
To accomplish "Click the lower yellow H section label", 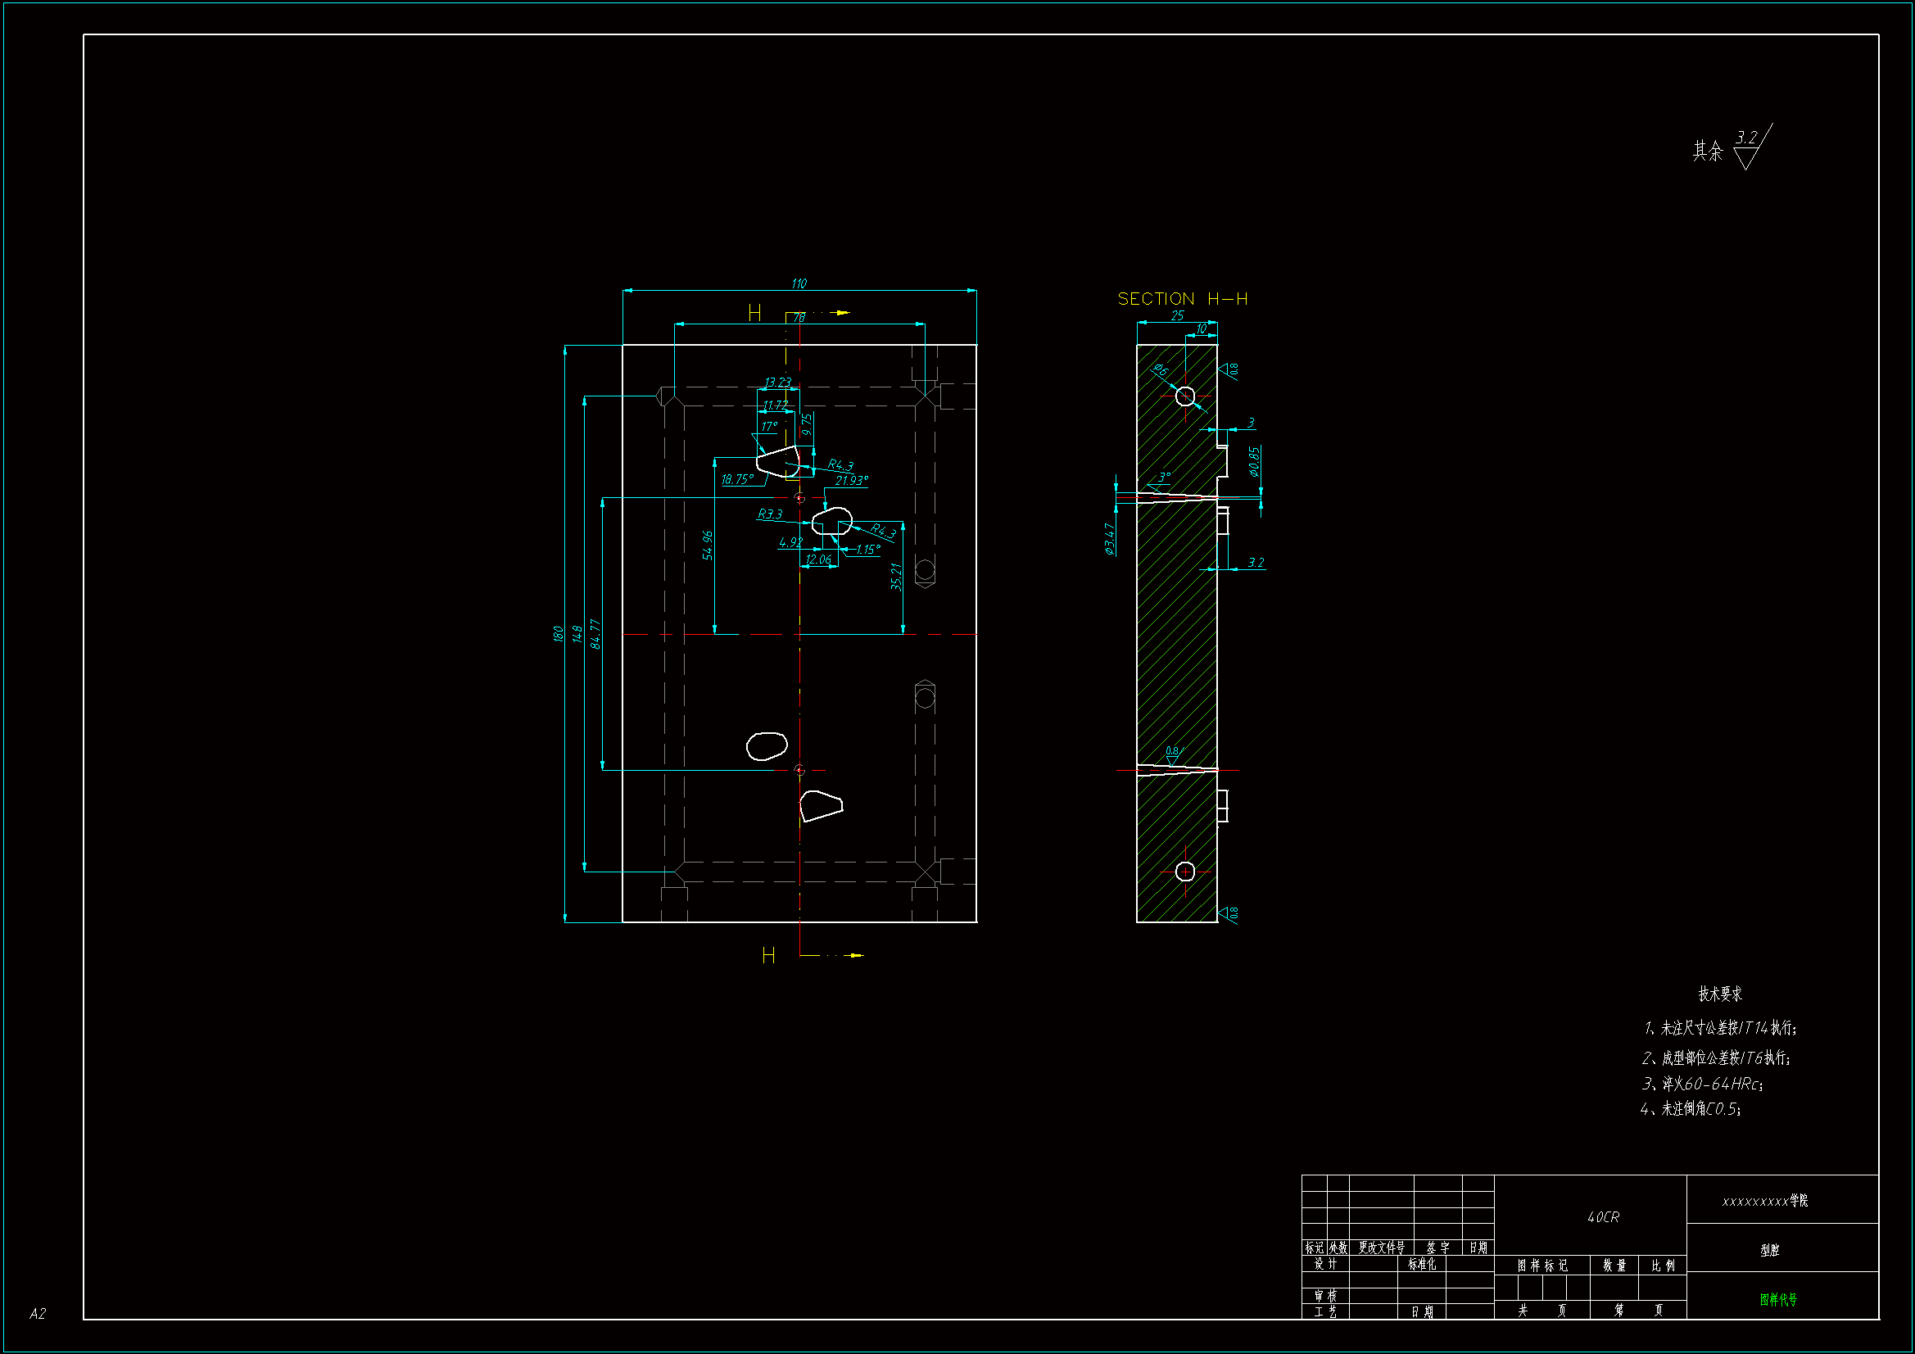I will (x=768, y=955).
